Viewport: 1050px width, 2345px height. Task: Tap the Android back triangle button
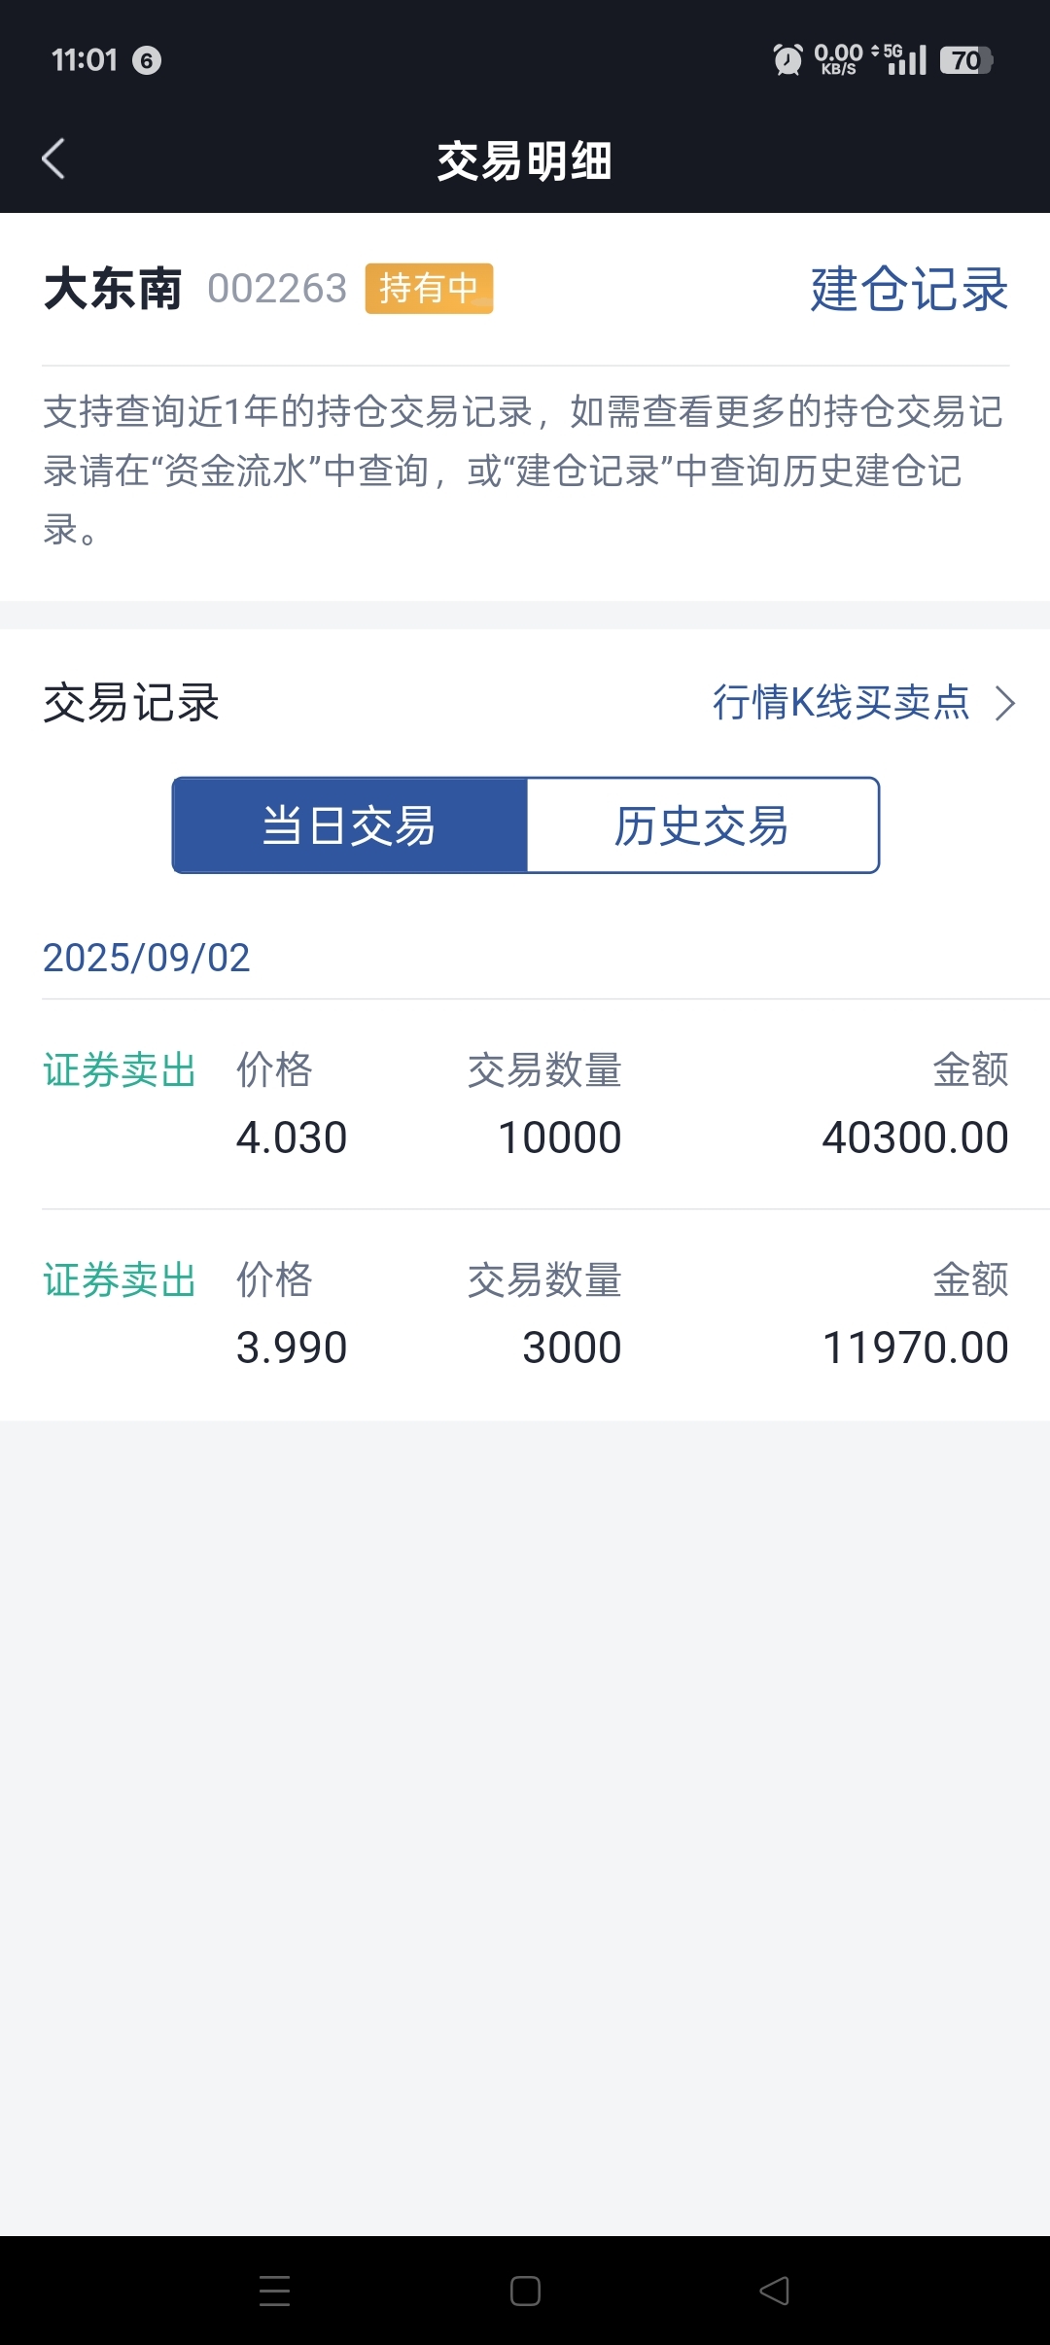(775, 2291)
